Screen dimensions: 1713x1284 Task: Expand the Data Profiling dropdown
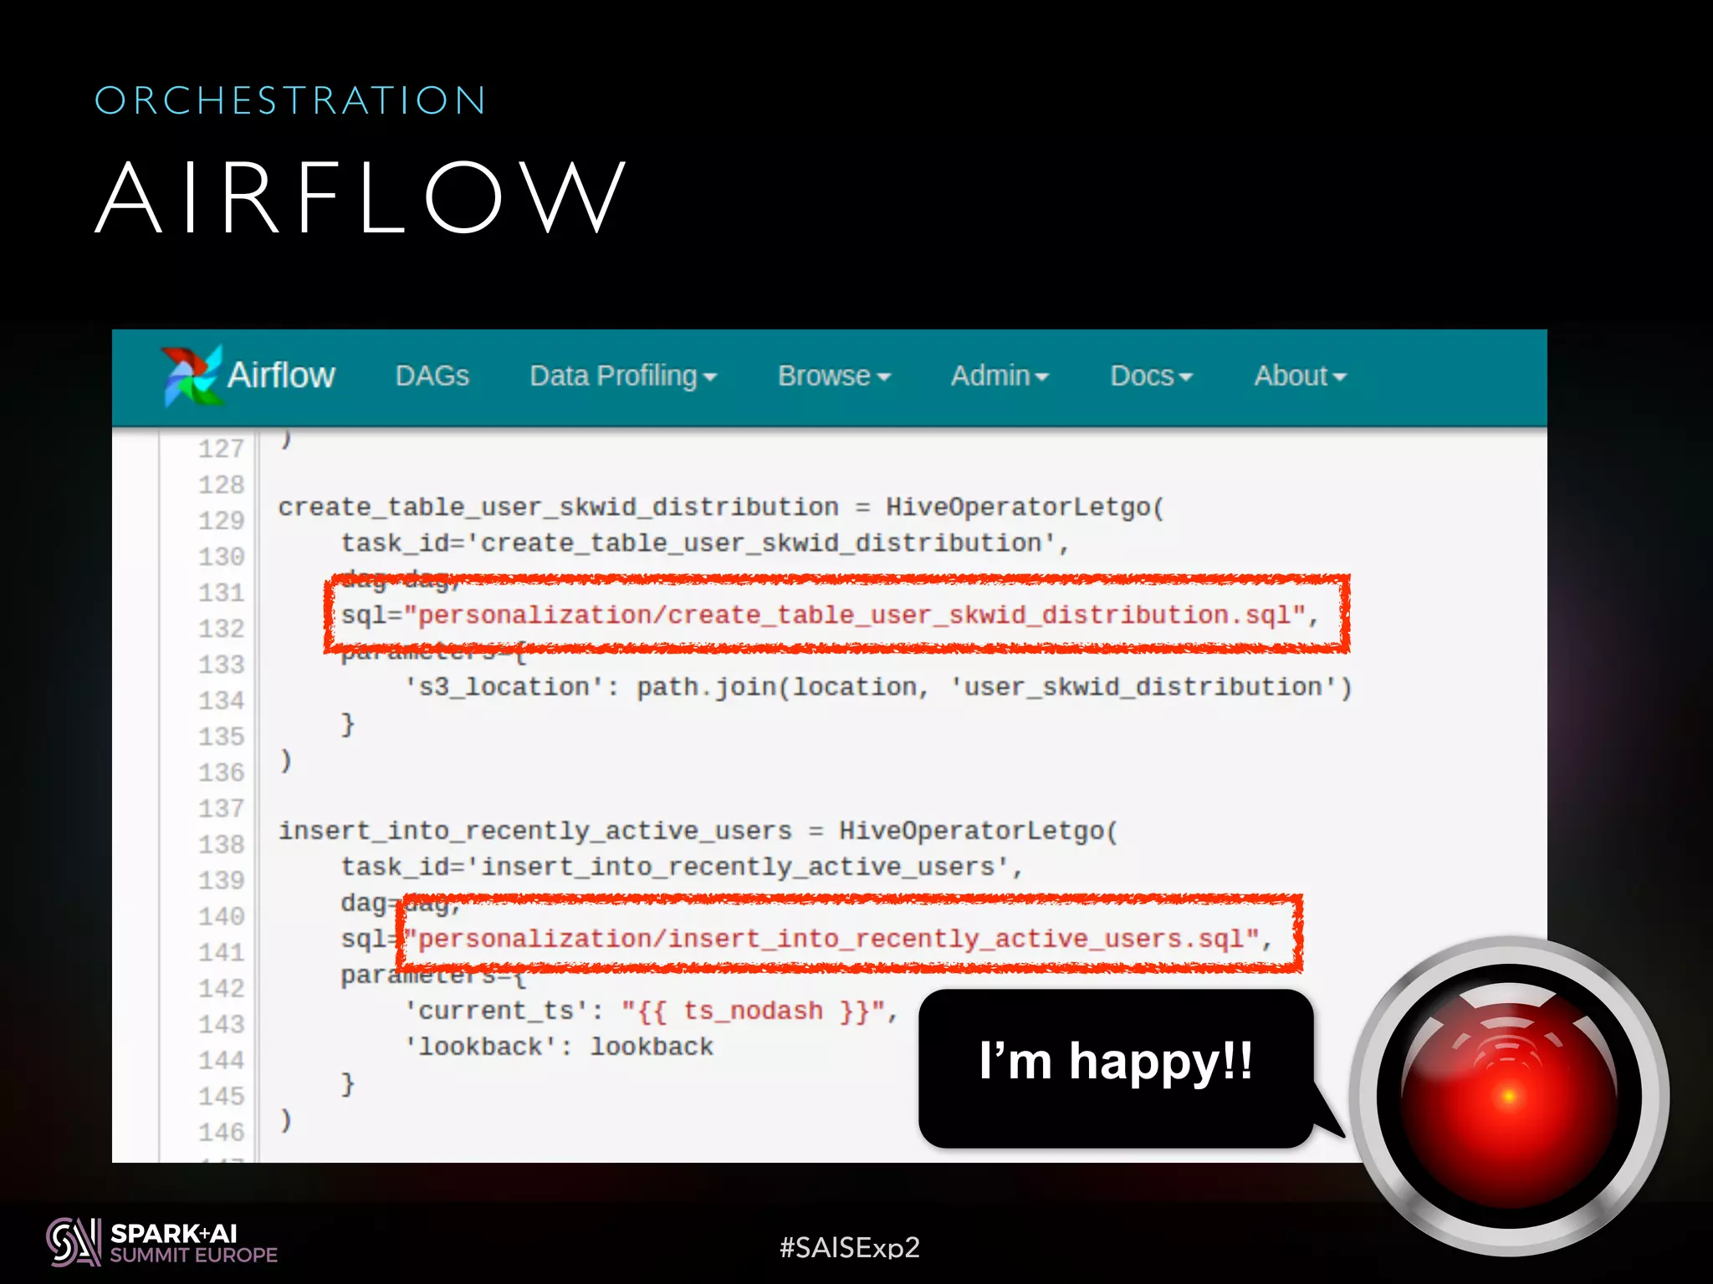[622, 376]
